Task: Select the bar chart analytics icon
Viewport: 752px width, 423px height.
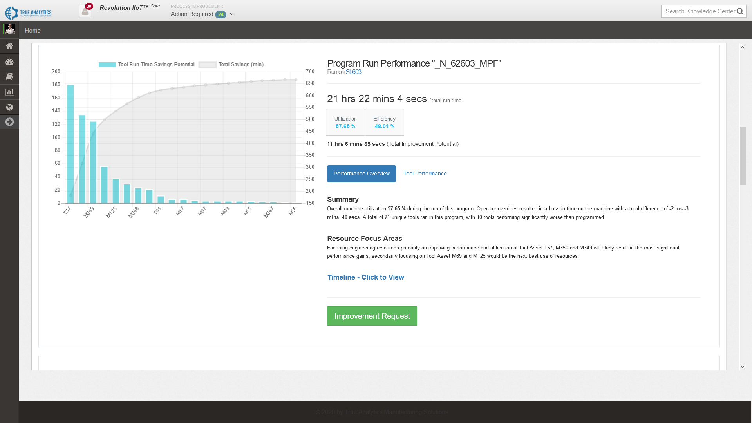Action: (9, 92)
